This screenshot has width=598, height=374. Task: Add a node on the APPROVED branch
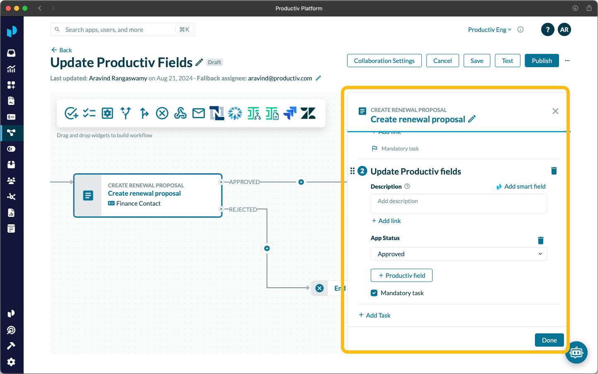(301, 182)
